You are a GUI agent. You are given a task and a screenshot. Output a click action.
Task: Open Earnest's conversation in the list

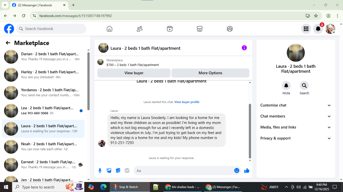[x=43, y=165]
